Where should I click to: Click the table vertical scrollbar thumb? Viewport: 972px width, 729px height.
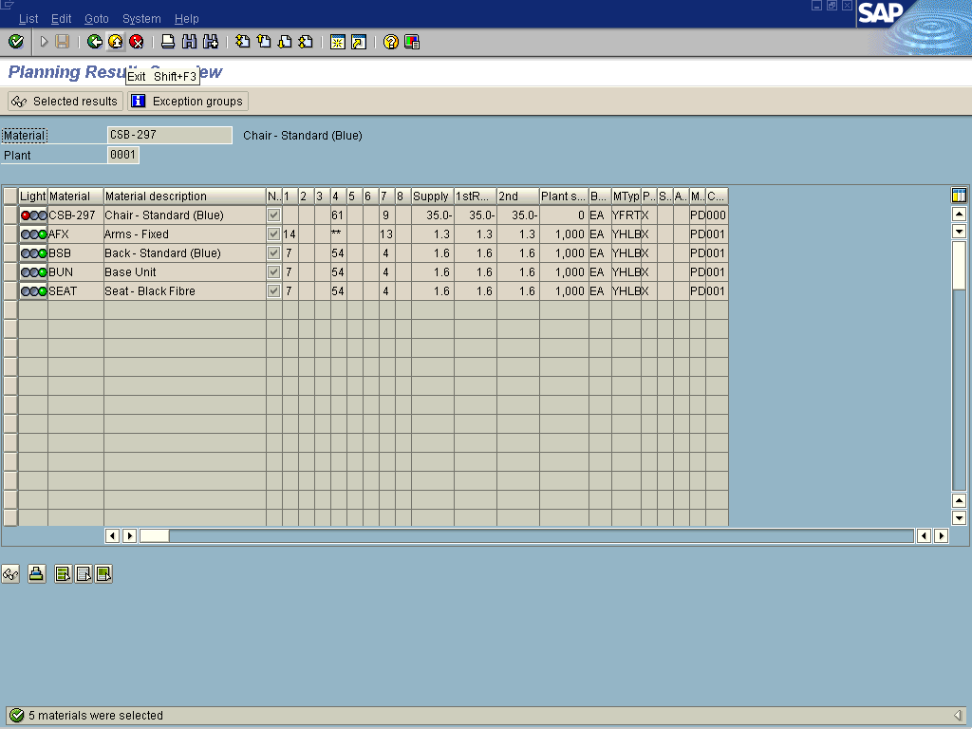(x=959, y=266)
